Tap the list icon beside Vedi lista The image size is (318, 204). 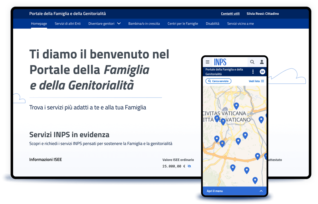[x=263, y=81]
